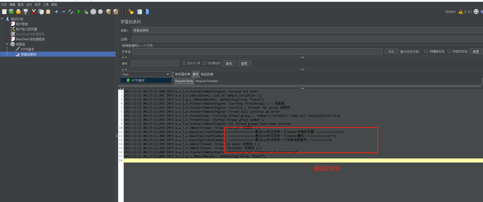Open the 工具 menu
The width and height of the screenshot is (483, 202).
click(46, 5)
